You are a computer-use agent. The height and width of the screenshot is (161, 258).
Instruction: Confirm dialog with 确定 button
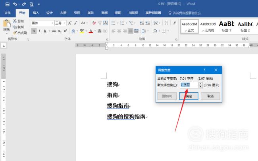point(189,96)
